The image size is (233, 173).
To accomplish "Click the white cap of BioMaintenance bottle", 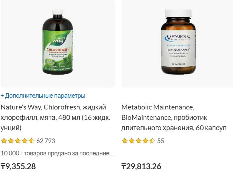I will (x=178, y=13).
